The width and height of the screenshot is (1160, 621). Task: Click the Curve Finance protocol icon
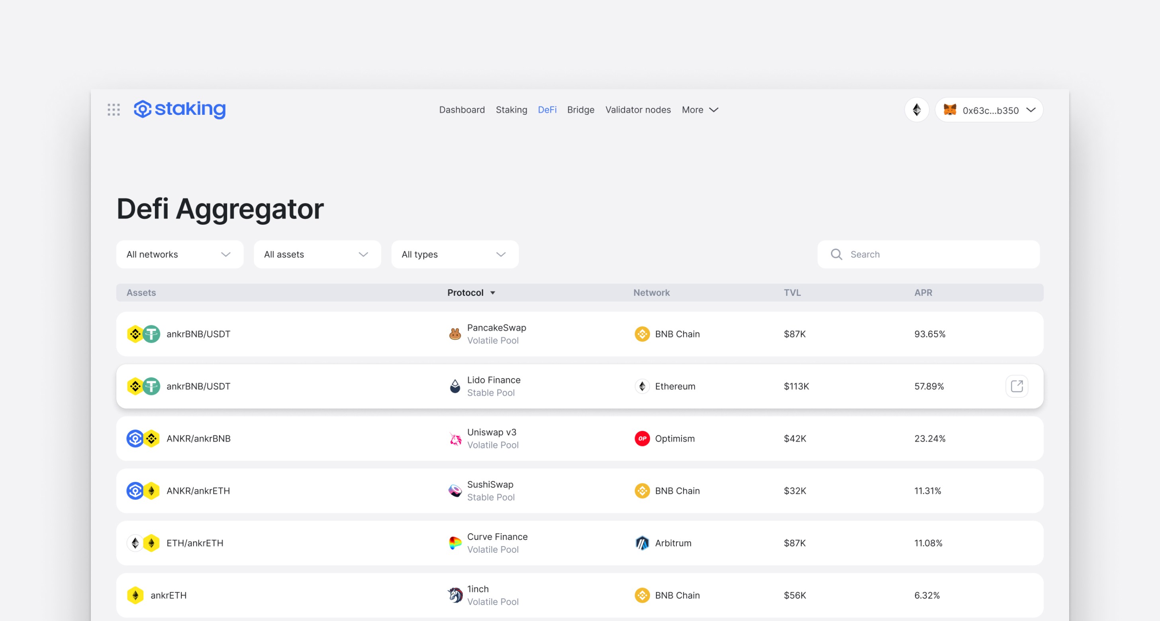coord(455,543)
